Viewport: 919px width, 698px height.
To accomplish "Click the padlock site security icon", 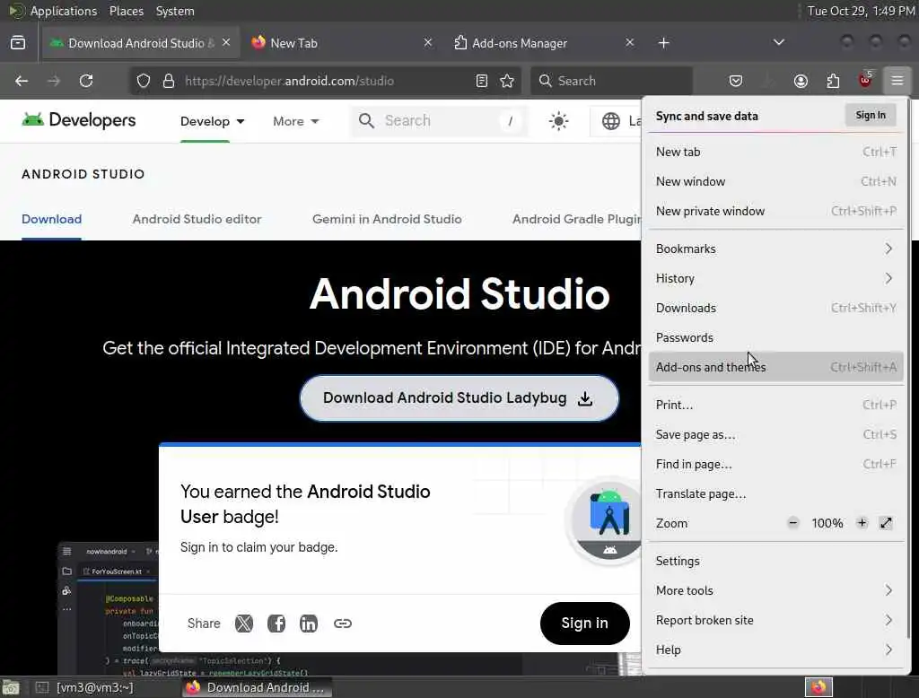I will (169, 81).
